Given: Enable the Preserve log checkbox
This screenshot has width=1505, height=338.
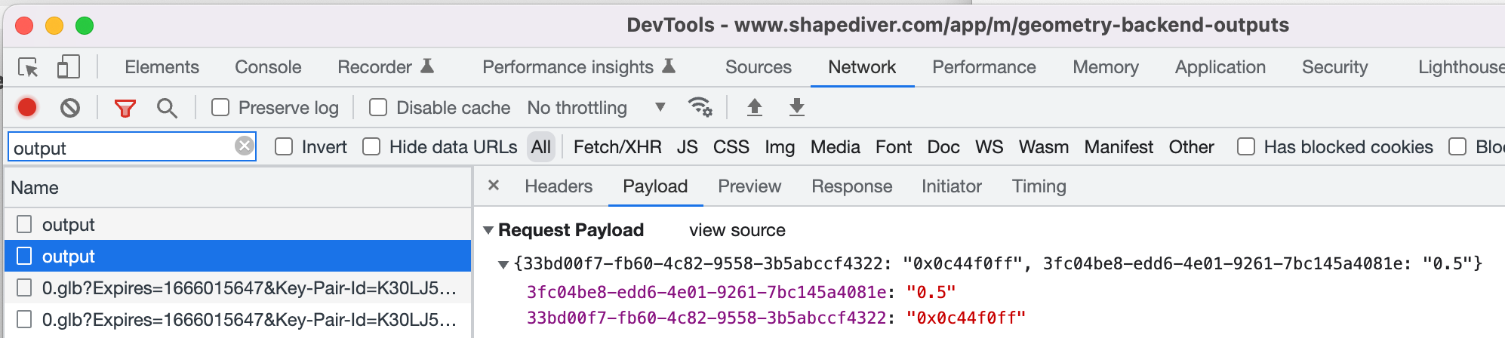Looking at the screenshot, I should (x=220, y=108).
